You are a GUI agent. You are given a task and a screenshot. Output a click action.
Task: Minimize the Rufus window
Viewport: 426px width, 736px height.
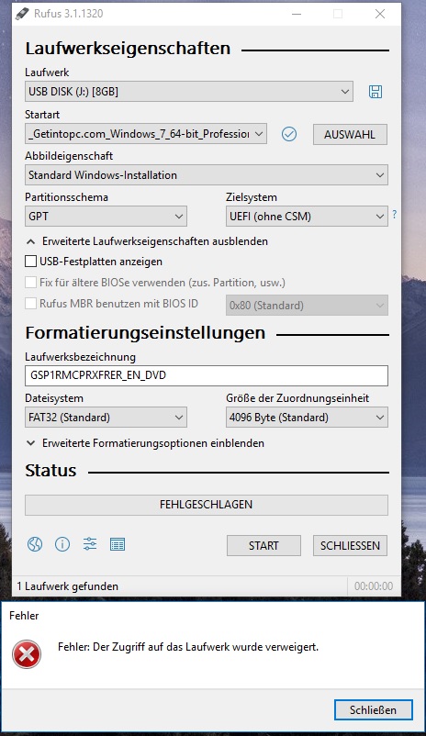point(297,14)
